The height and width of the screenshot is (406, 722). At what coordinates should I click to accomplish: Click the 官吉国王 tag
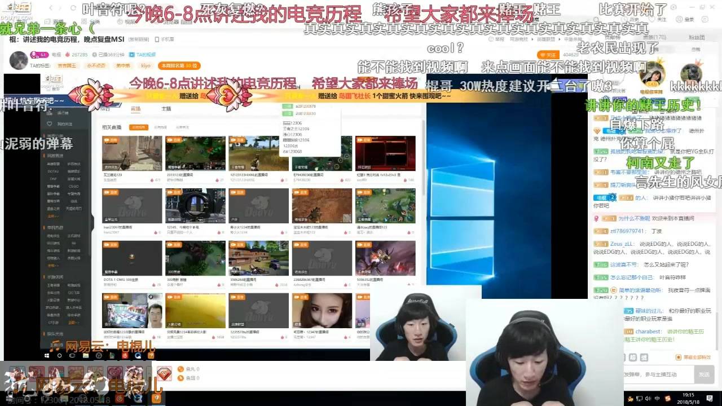67,65
